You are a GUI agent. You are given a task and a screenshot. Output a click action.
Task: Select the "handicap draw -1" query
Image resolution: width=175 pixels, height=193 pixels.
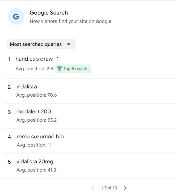[37, 59]
